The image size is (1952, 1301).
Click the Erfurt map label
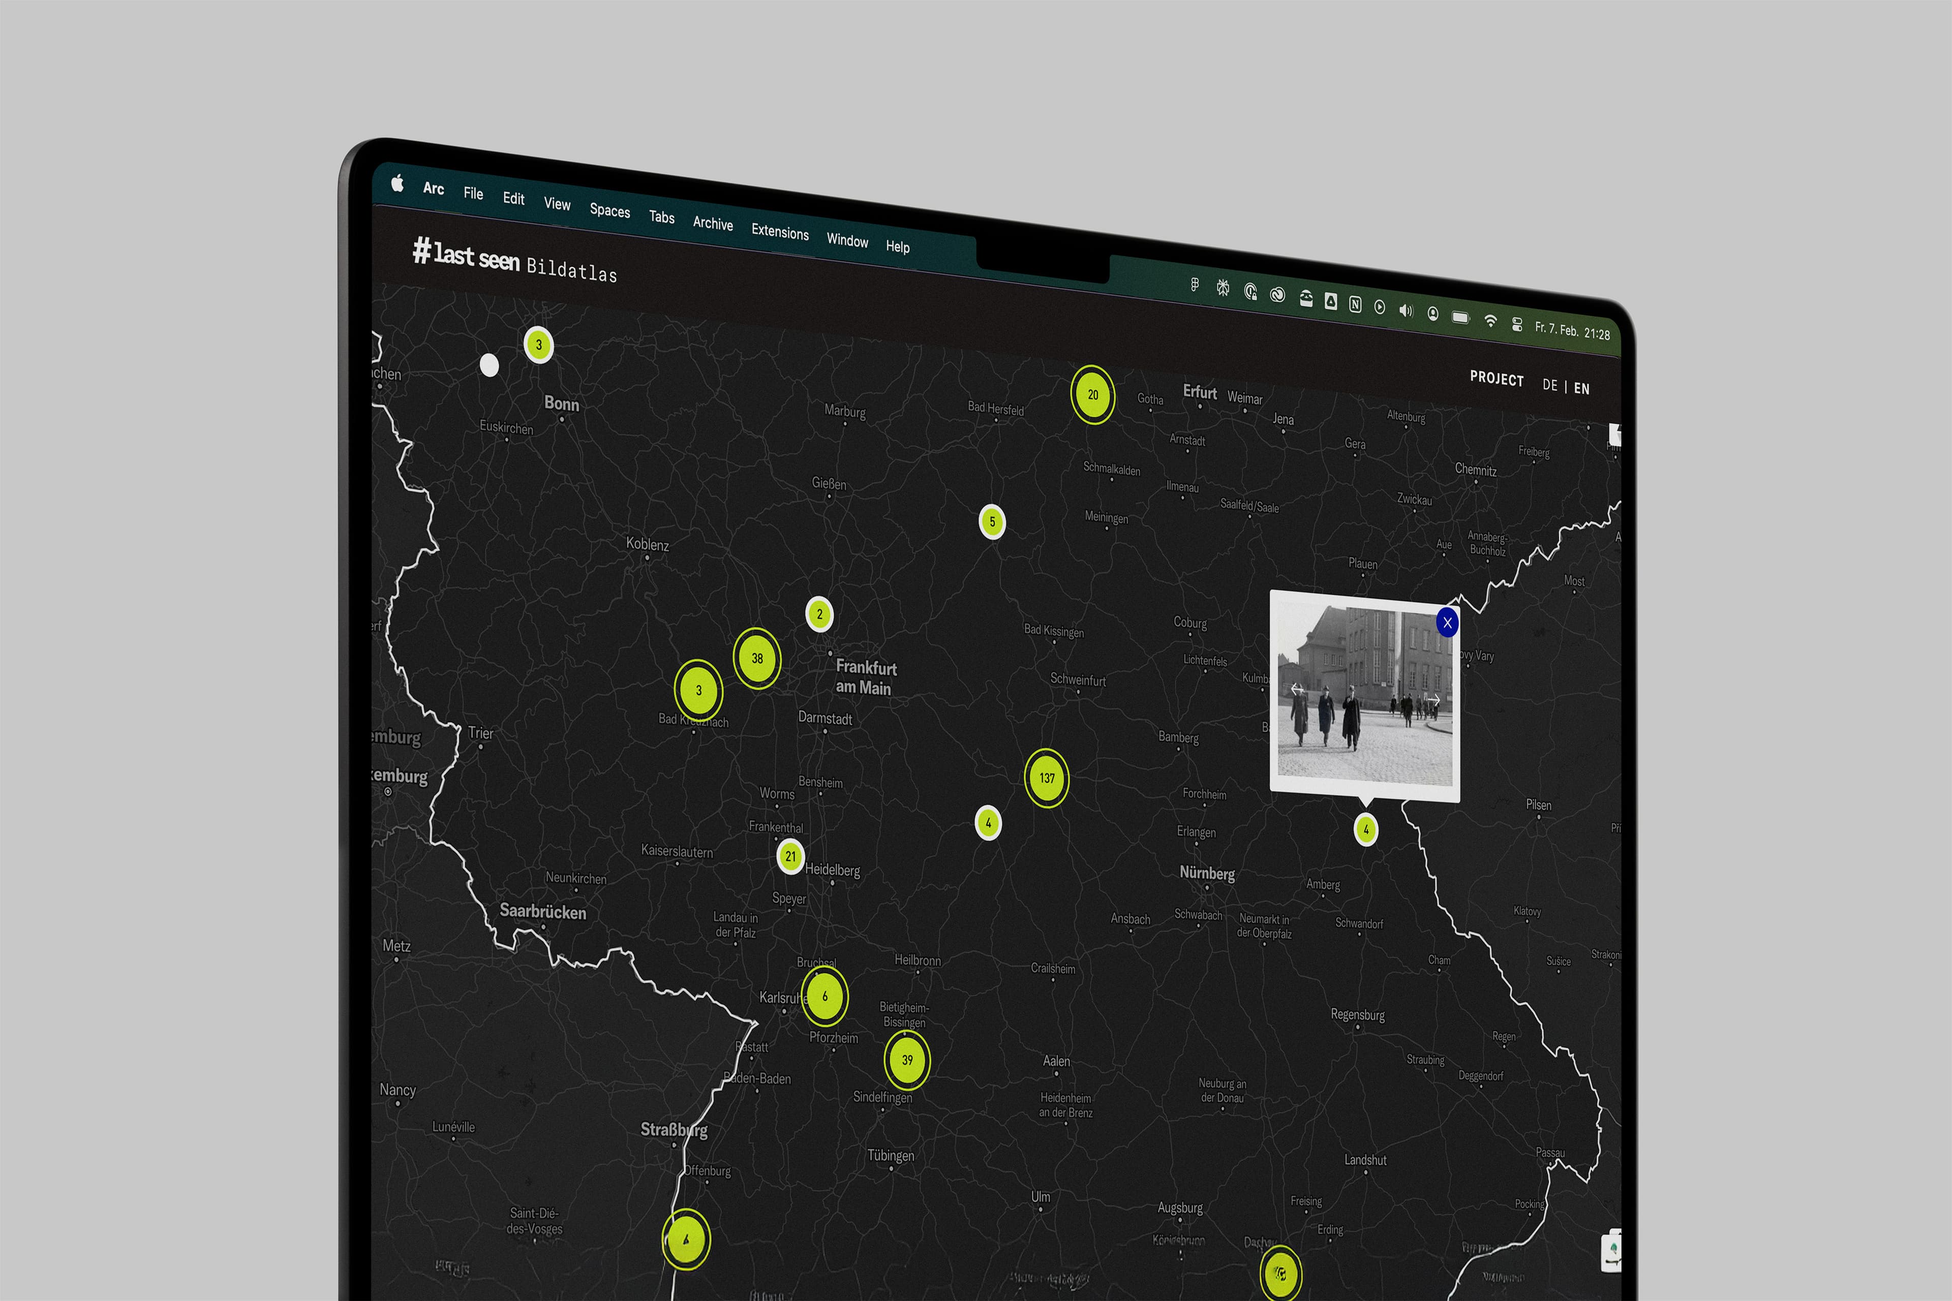click(1200, 392)
